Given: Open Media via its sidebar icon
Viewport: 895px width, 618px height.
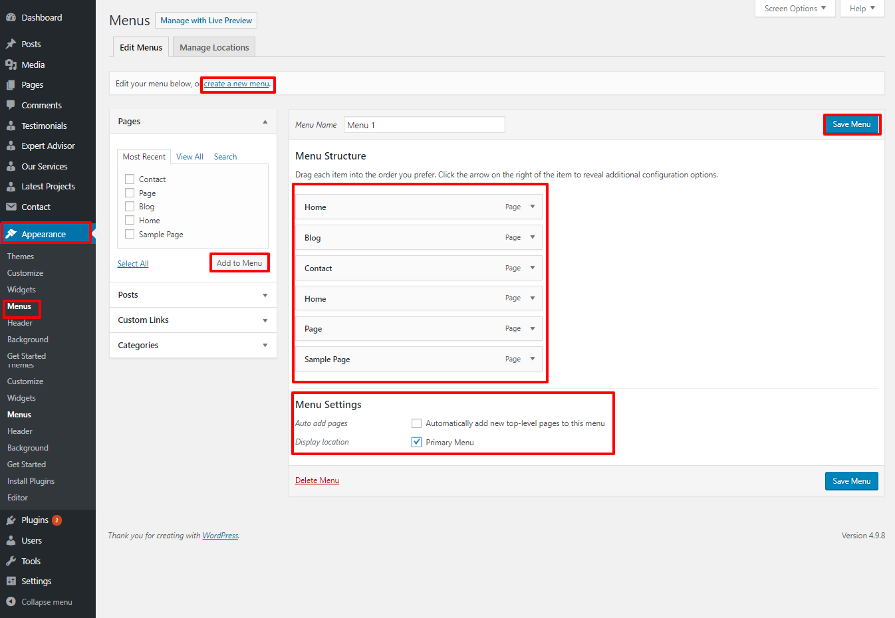Looking at the screenshot, I should click(x=11, y=65).
